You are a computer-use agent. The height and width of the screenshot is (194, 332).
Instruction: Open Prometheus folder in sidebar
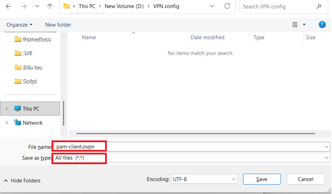click(x=33, y=39)
